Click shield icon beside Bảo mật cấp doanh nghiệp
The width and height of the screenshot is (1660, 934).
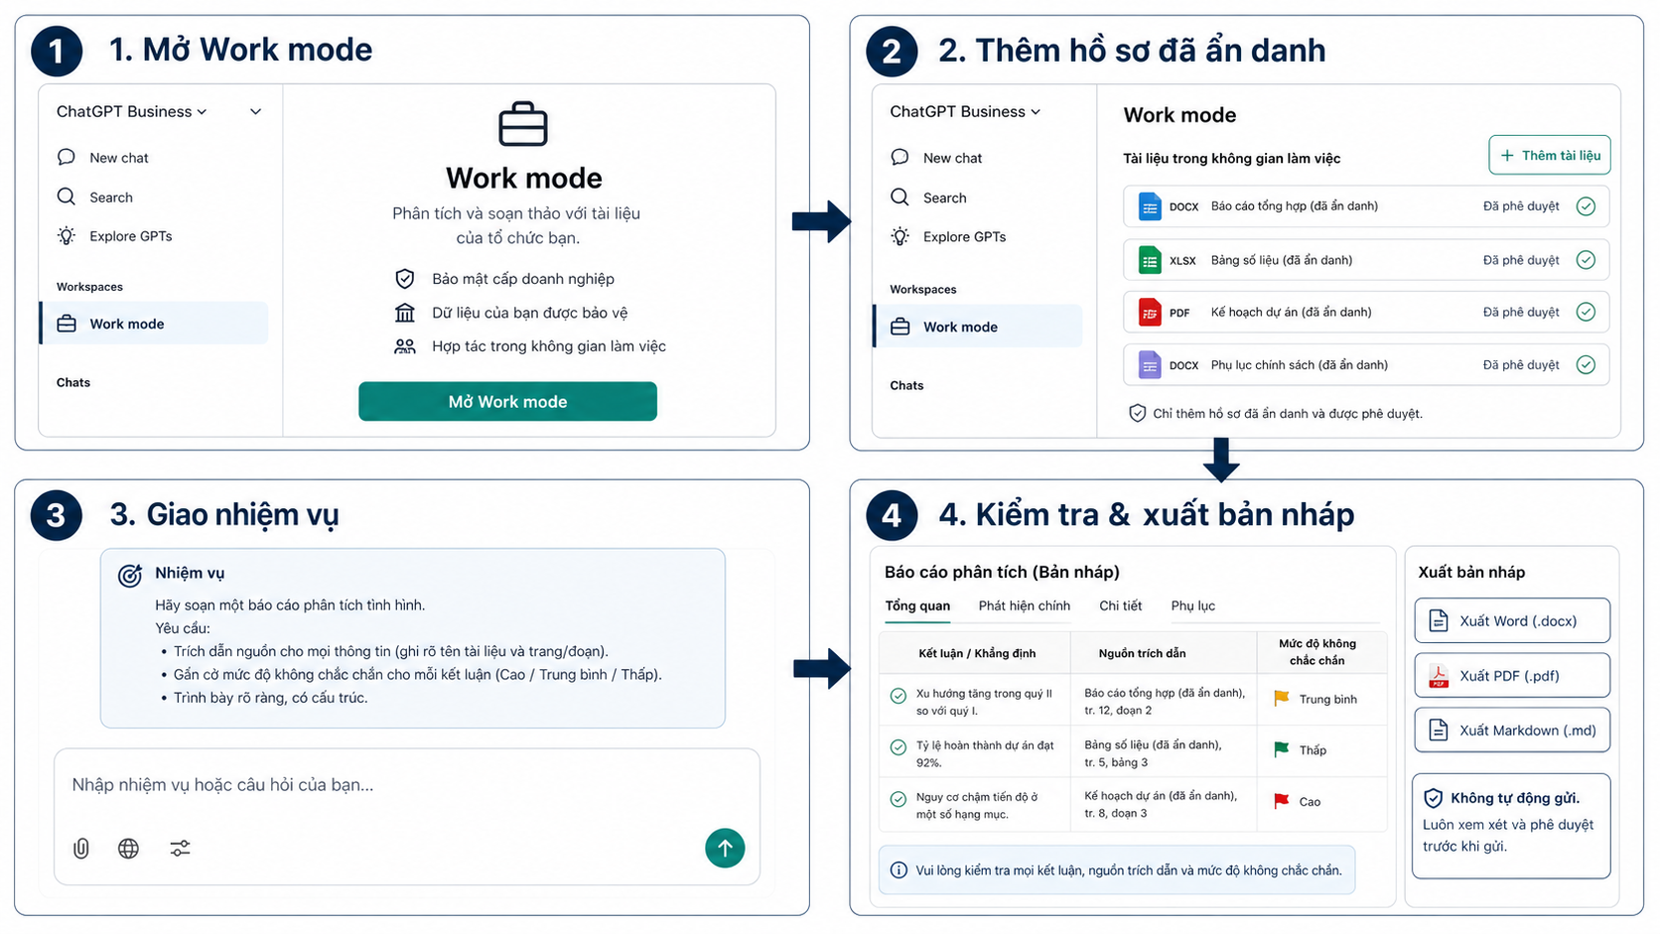[x=404, y=278]
